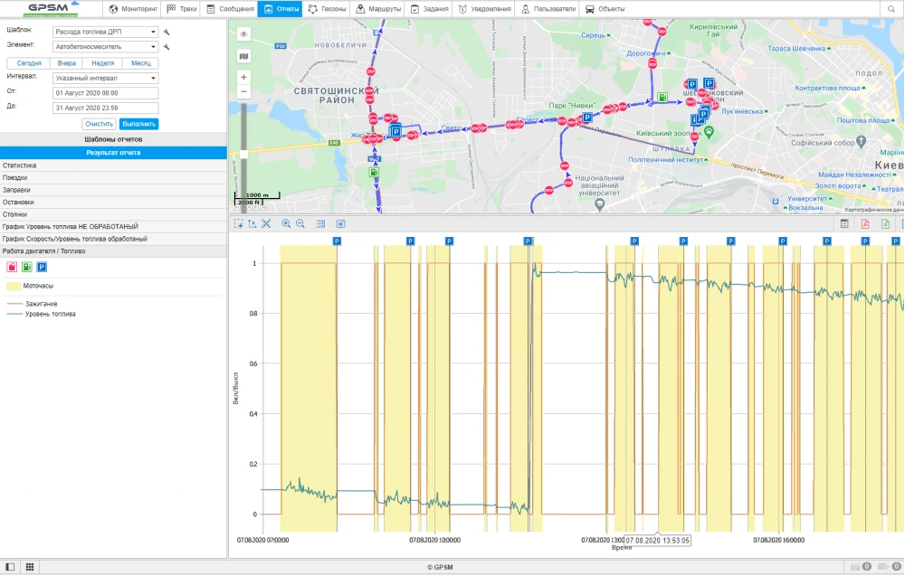
Task: Click the map layers icon on the map
Action: tap(243, 56)
